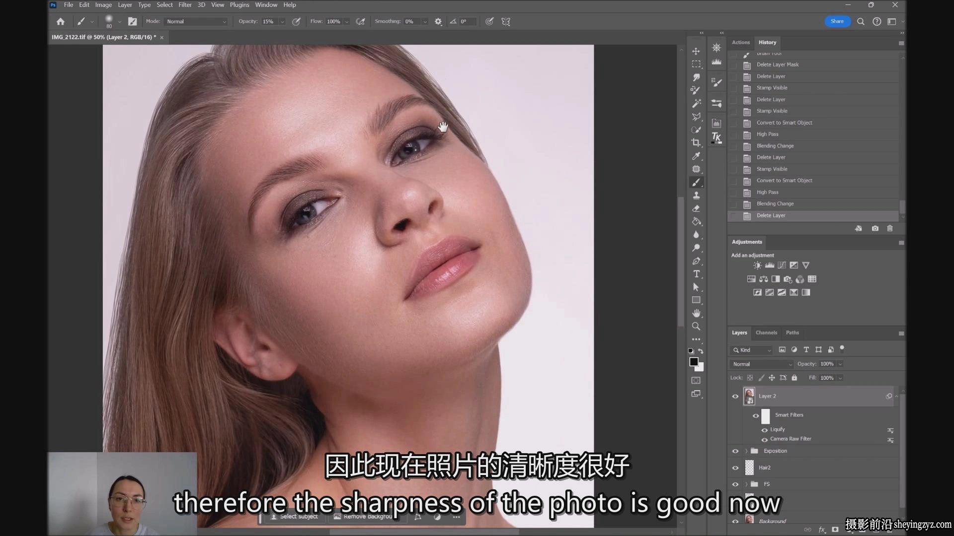The width and height of the screenshot is (954, 536).
Task: Select the Hand tool in toolbar
Action: click(696, 313)
